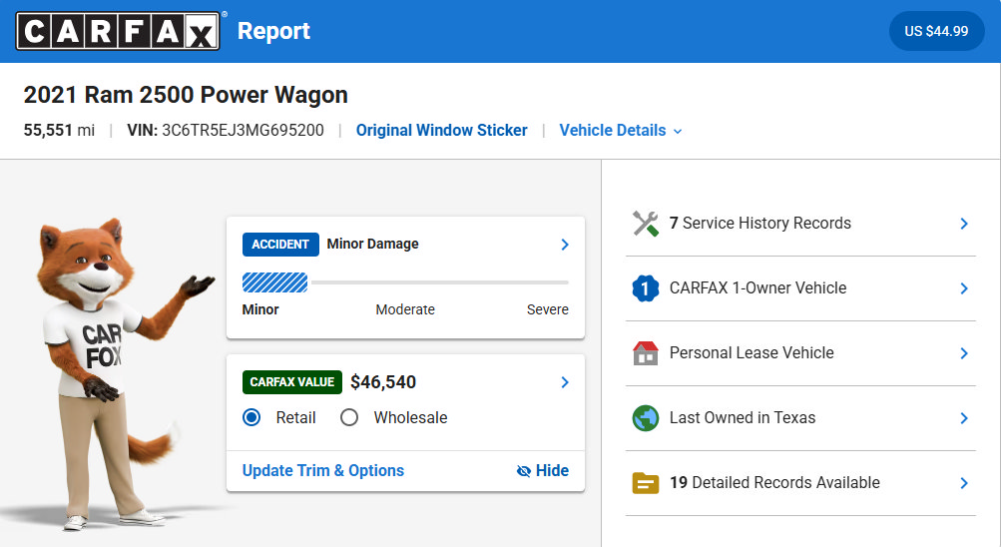Click the house Personal Lease icon
This screenshot has height=547, width=1001.
646,353
